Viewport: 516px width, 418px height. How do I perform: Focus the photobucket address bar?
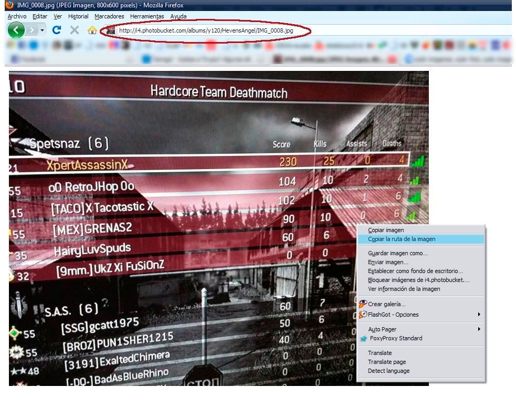(x=206, y=30)
